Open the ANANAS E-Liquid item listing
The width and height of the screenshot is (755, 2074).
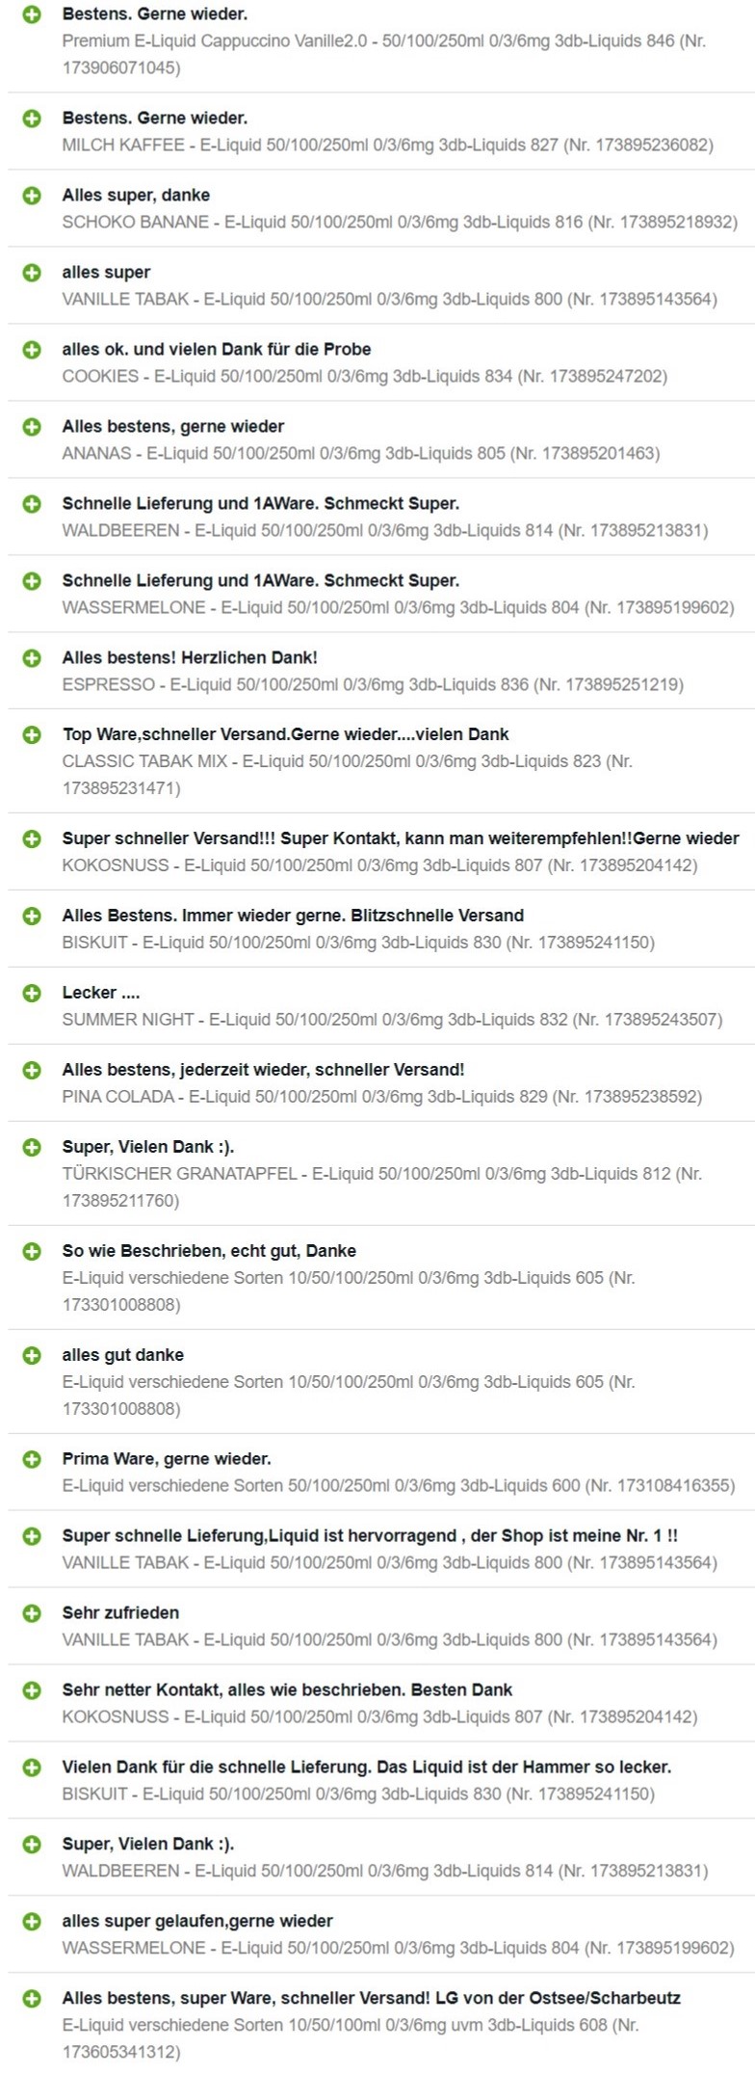pos(361,453)
